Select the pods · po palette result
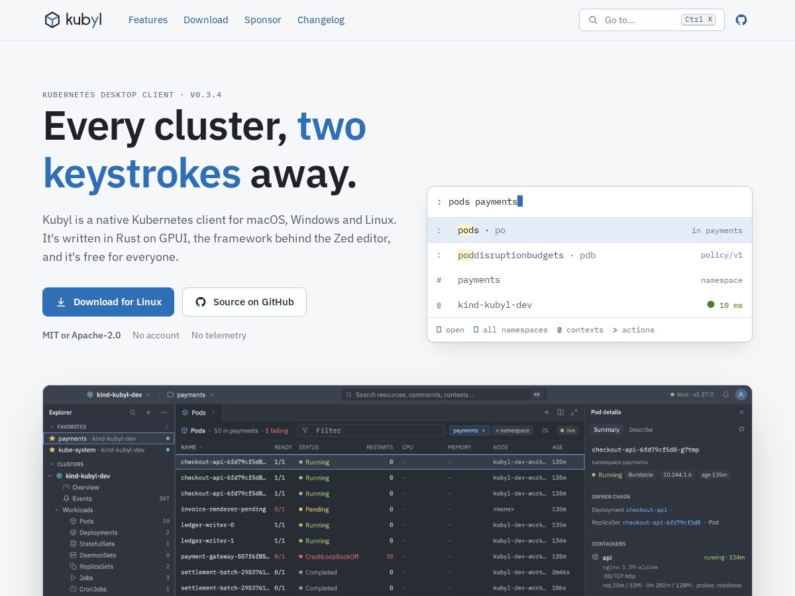The height and width of the screenshot is (596, 795). [590, 230]
